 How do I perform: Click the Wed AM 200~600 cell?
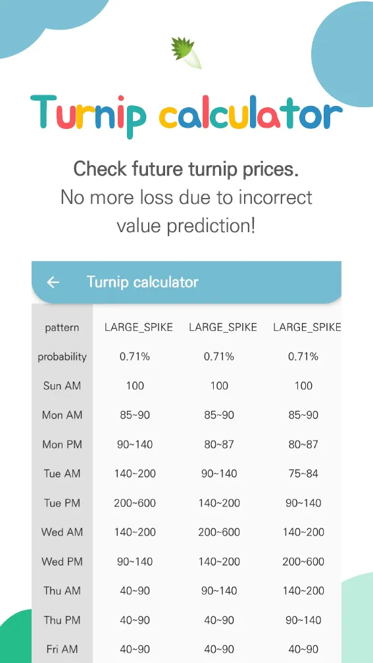point(219,532)
